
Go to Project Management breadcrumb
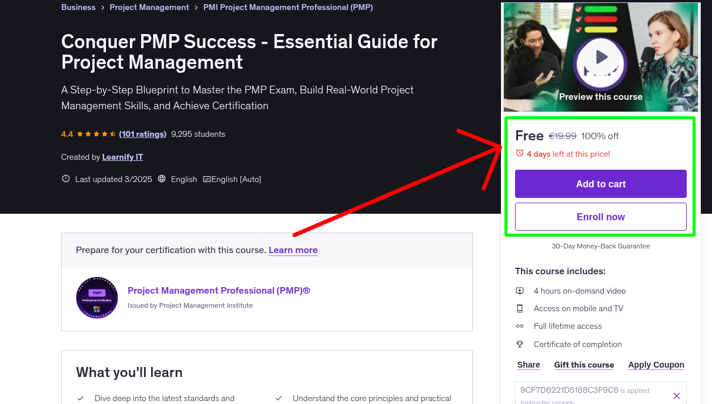click(x=149, y=7)
